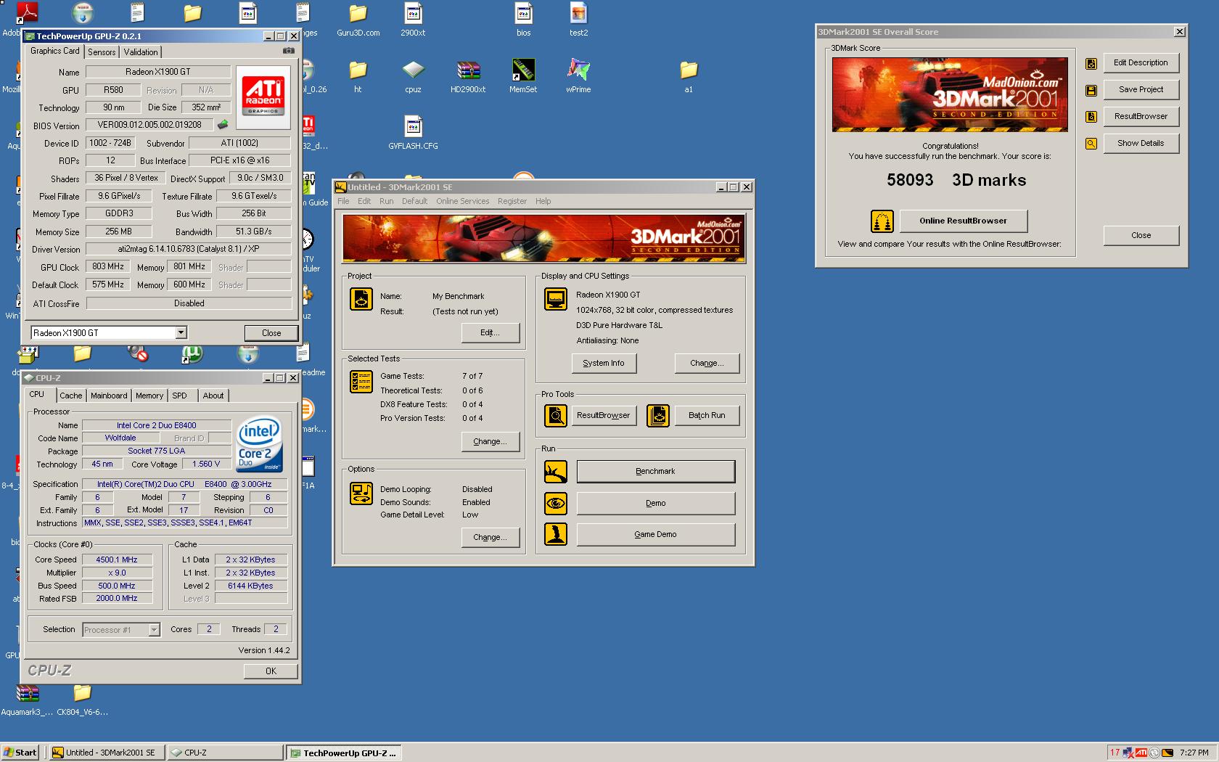Click the Batch Run icon
This screenshot has height=762, width=1219.
click(x=658, y=416)
